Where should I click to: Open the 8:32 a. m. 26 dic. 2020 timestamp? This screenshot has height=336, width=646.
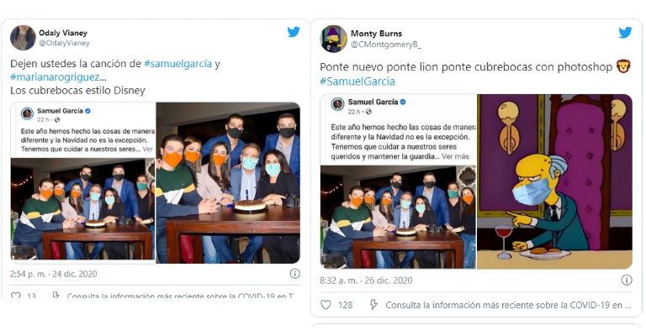pyautogui.click(x=366, y=281)
